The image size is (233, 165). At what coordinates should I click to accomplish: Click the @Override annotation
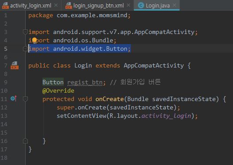tap(58, 90)
